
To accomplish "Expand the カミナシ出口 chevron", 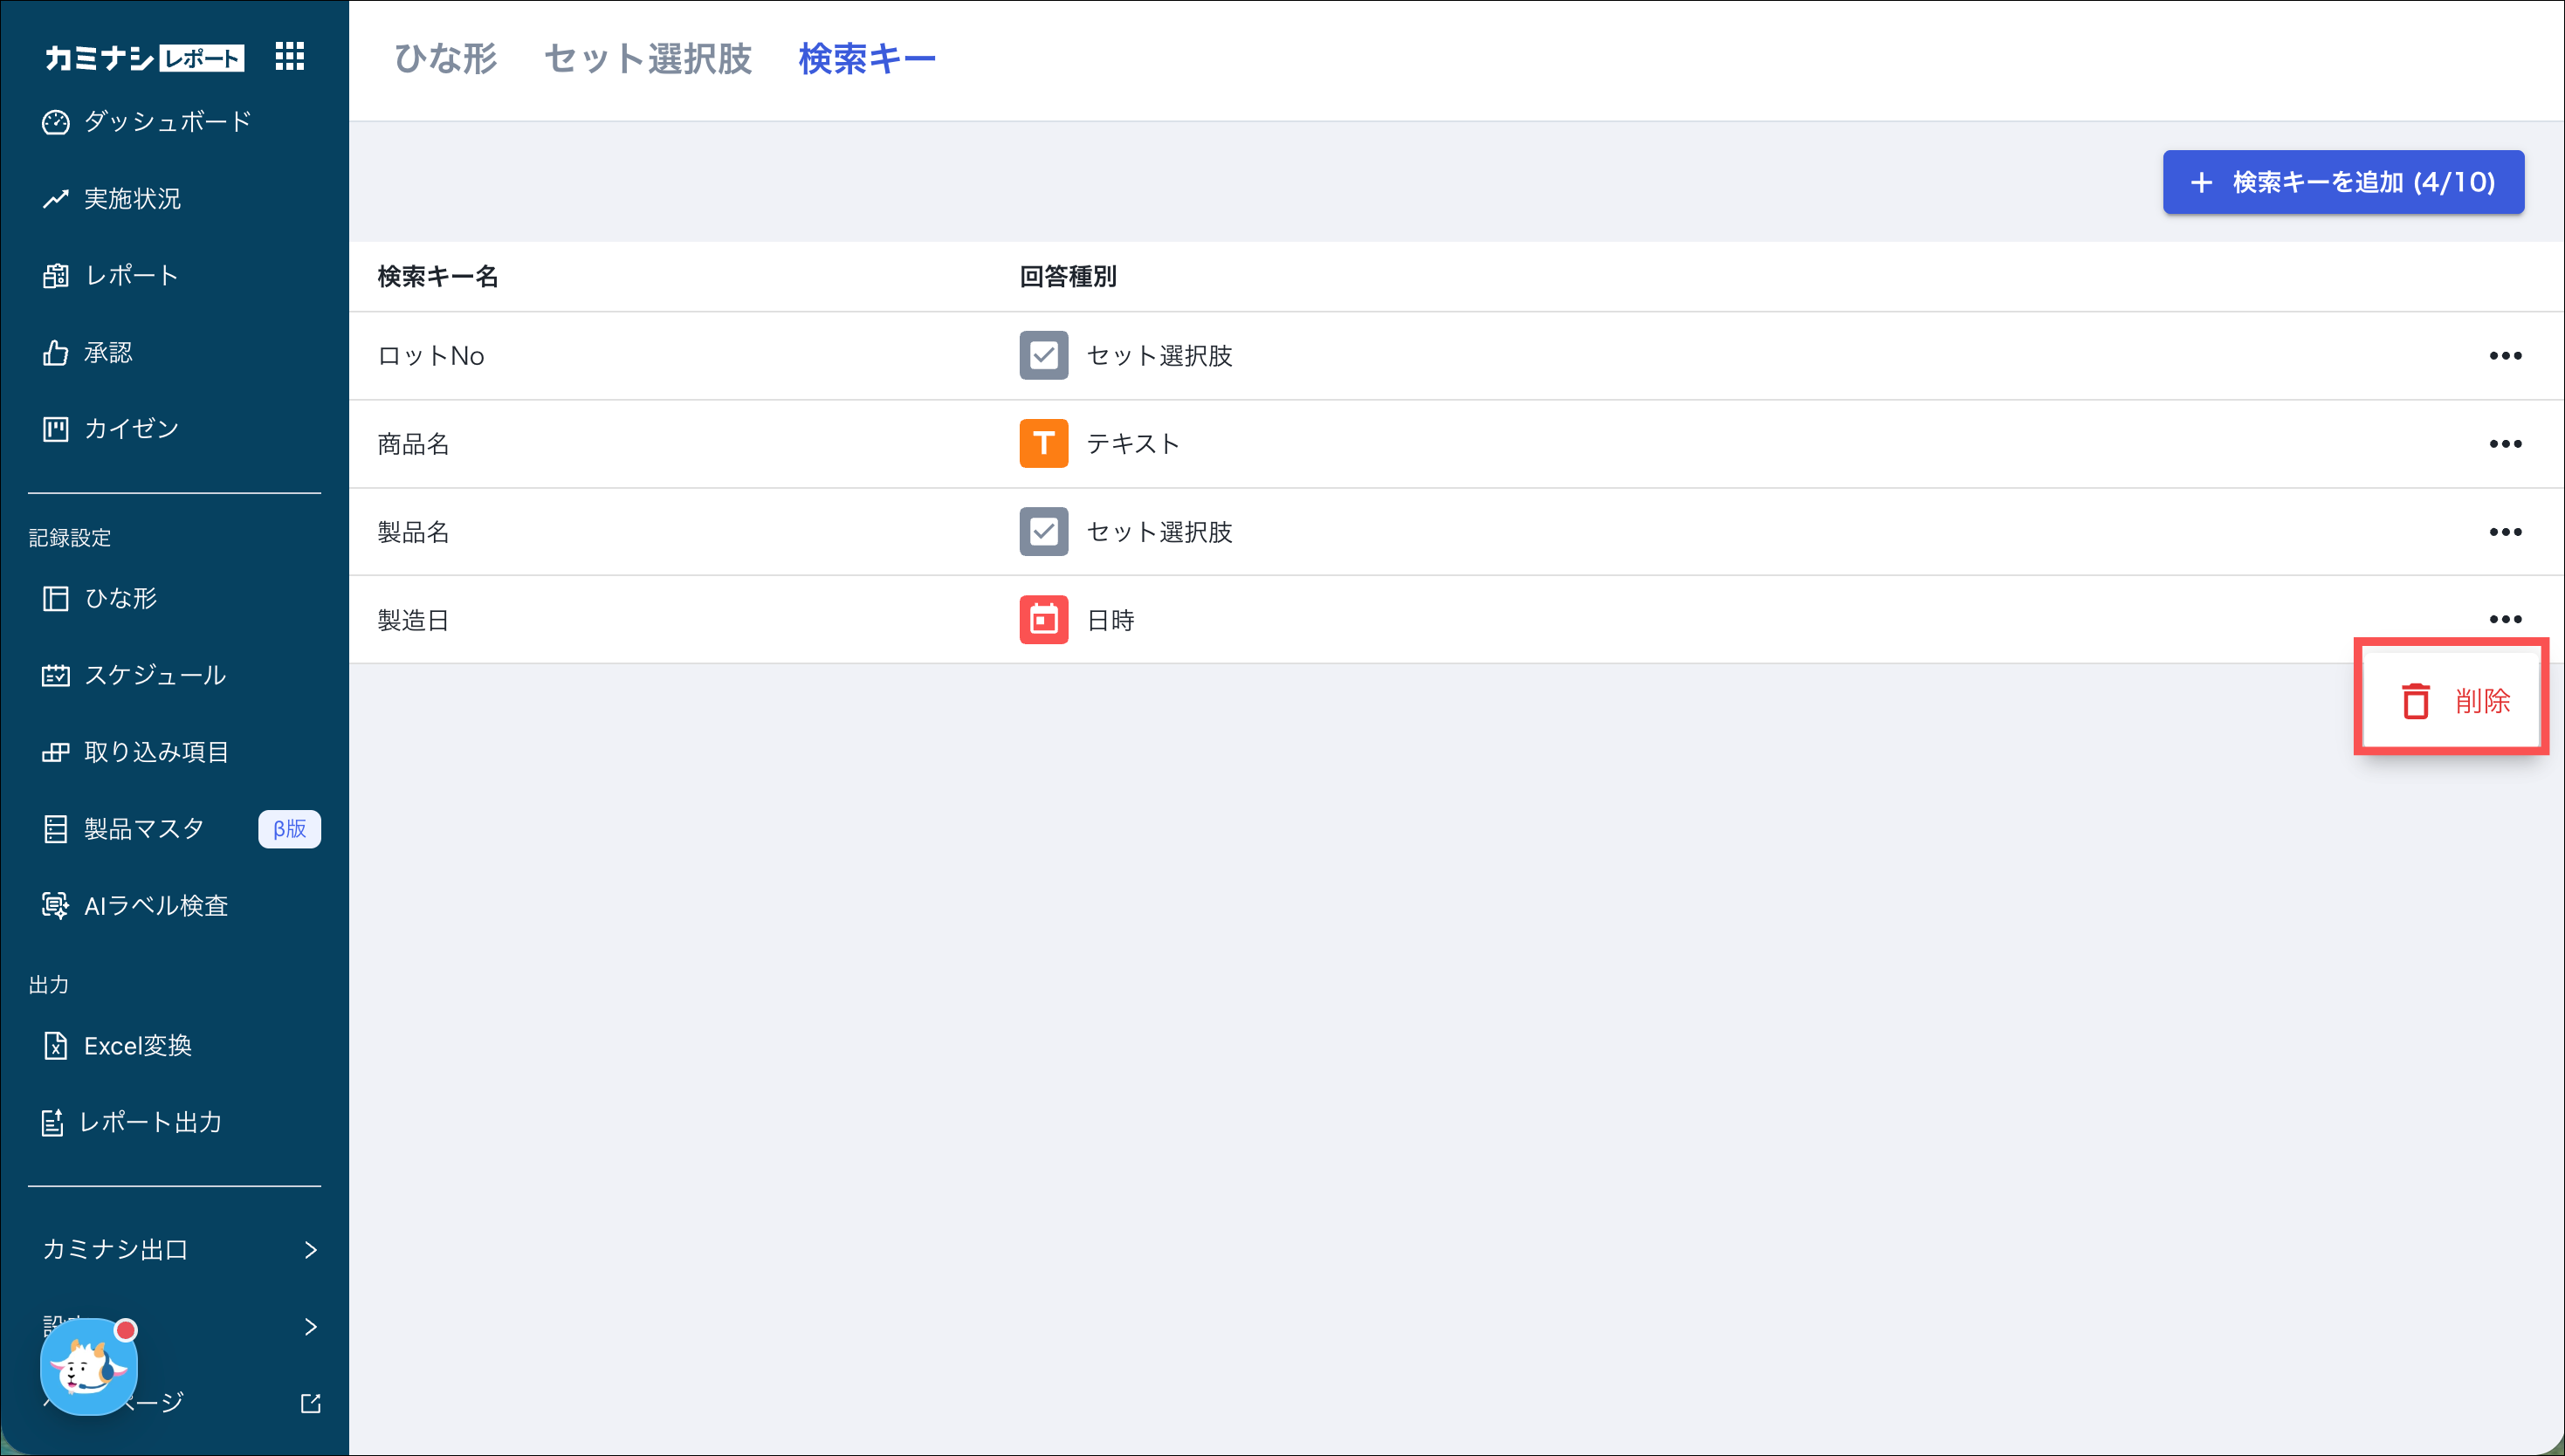I will 310,1249.
